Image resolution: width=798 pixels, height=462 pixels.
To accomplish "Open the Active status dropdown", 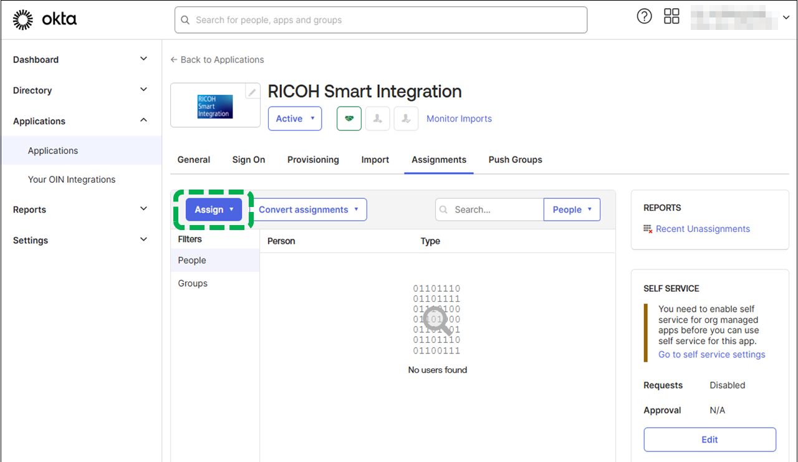I will click(x=295, y=118).
